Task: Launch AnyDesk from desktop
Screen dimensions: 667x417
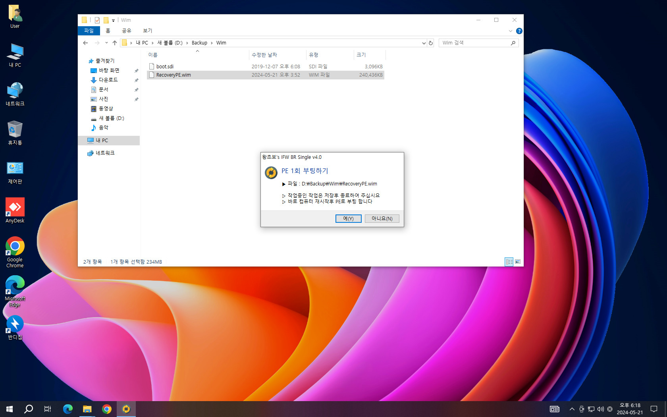Action: pyautogui.click(x=15, y=210)
